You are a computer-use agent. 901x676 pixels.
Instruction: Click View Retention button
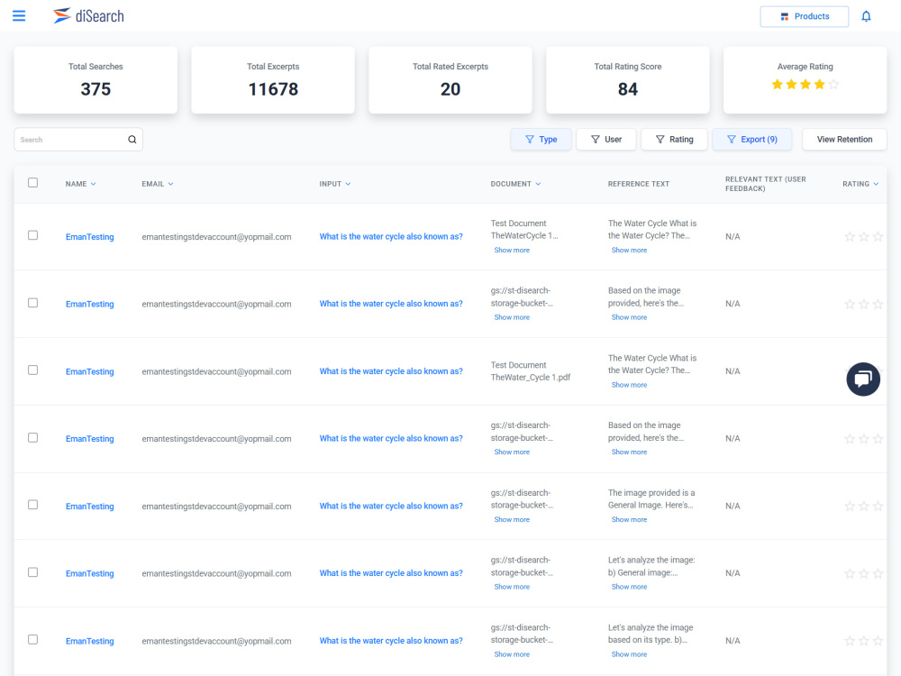click(844, 140)
